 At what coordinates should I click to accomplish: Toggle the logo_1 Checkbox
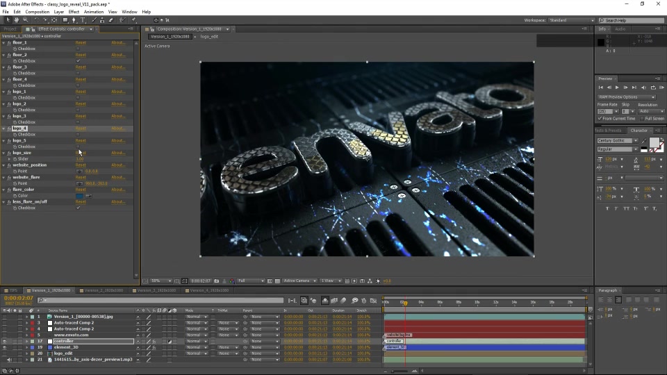[78, 98]
